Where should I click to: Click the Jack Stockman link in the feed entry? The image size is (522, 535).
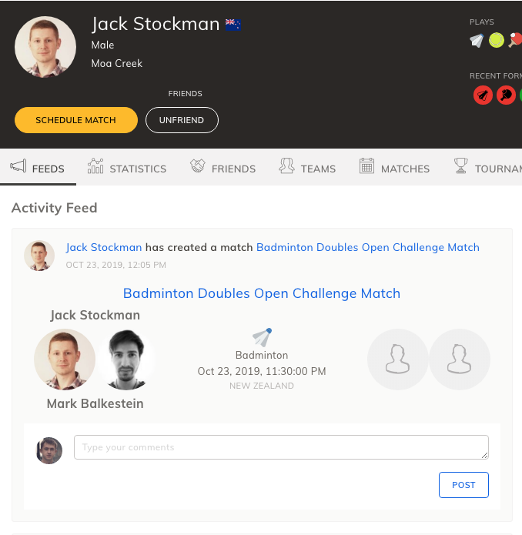point(104,247)
